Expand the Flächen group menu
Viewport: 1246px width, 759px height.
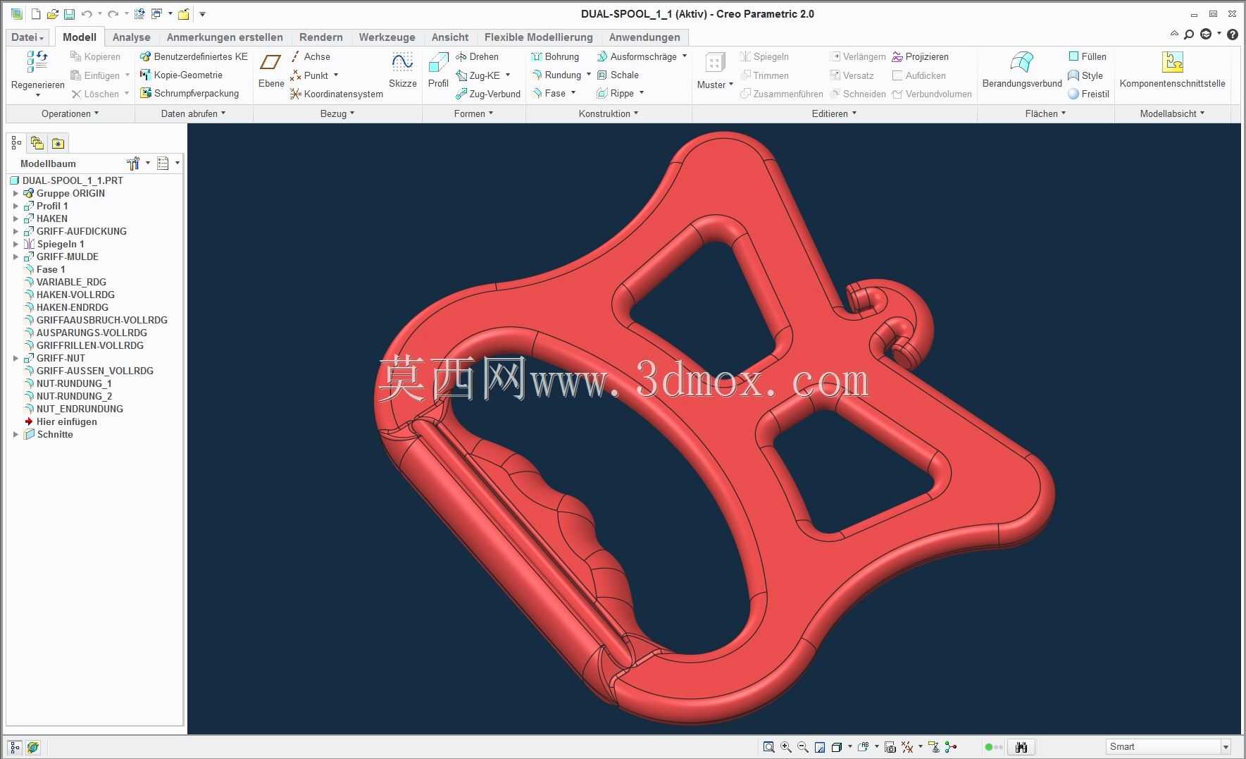pyautogui.click(x=1045, y=113)
